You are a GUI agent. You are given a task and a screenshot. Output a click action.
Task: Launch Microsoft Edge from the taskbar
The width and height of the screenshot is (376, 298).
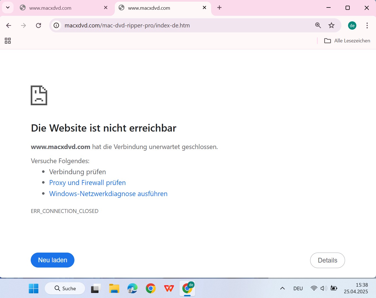(x=133, y=289)
